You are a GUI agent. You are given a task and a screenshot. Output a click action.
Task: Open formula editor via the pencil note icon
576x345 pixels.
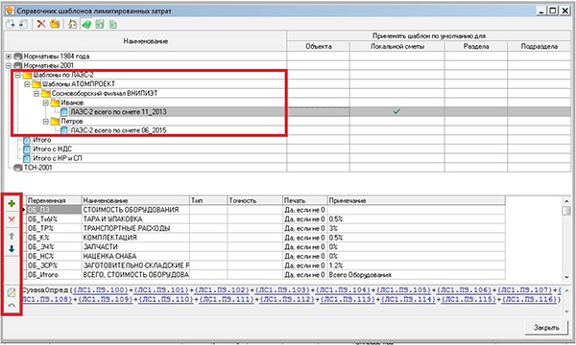(x=12, y=292)
